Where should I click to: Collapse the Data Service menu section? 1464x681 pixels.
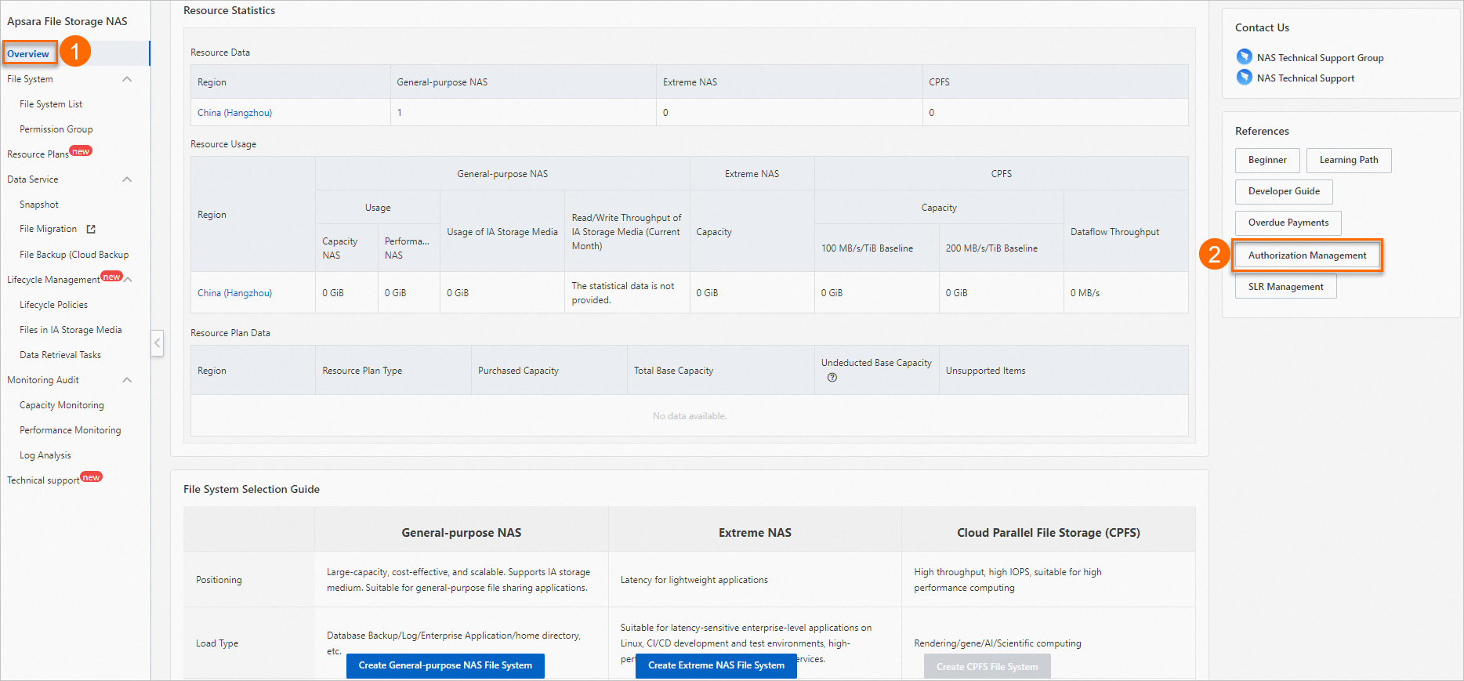tap(127, 179)
